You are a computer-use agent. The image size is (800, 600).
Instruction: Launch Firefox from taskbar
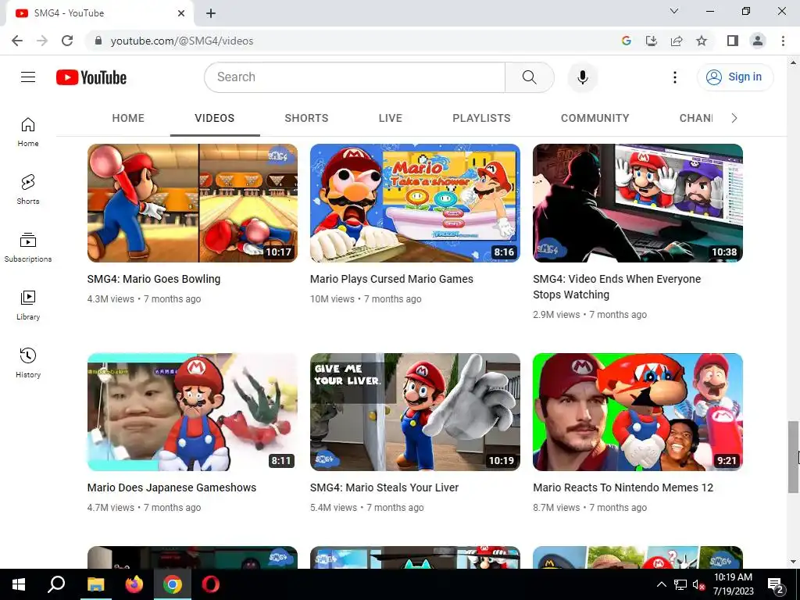pos(134,584)
